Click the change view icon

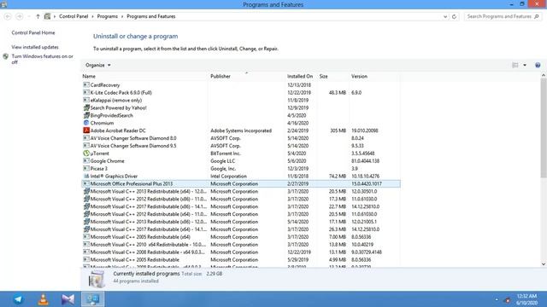point(515,65)
